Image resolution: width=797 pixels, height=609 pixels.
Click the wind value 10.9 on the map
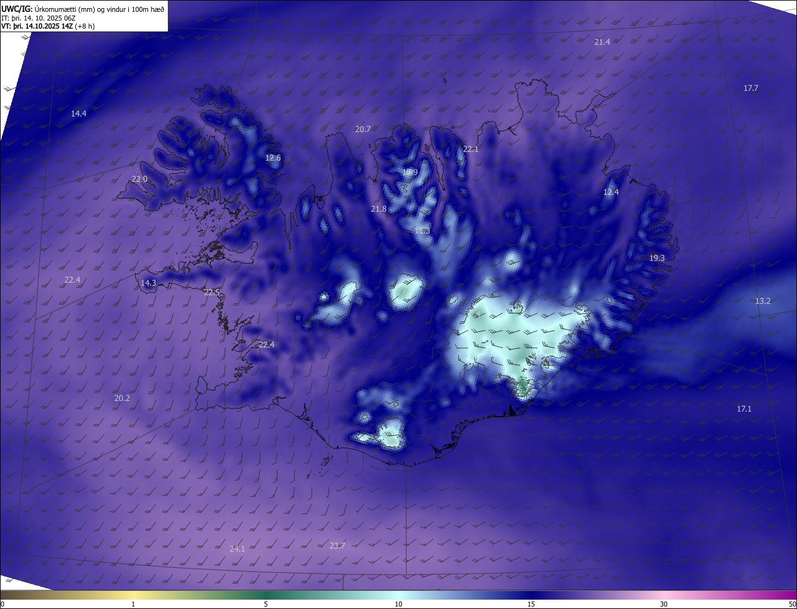pos(410,172)
